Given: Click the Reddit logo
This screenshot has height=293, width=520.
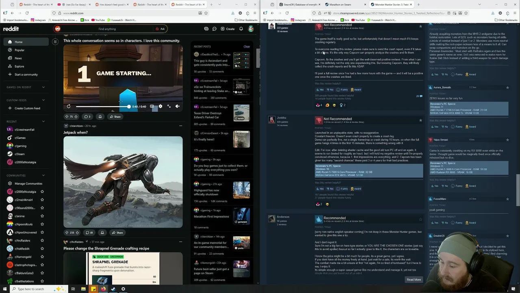Looking at the screenshot, I should coord(11,29).
